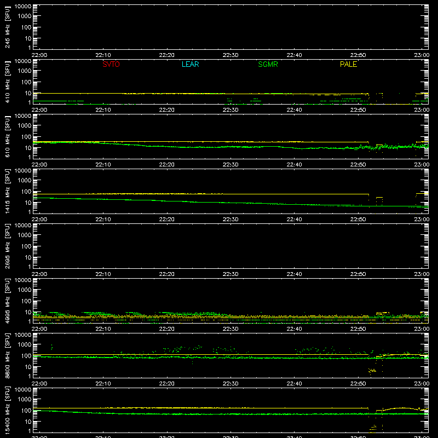
Task: Click 22:50 tick under the 4995 MHz panel
Action: click(x=358, y=329)
